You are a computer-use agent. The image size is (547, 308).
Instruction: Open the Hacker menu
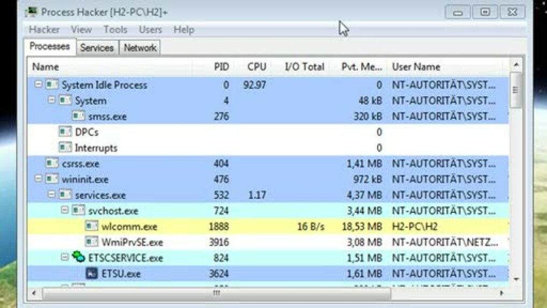(x=44, y=30)
